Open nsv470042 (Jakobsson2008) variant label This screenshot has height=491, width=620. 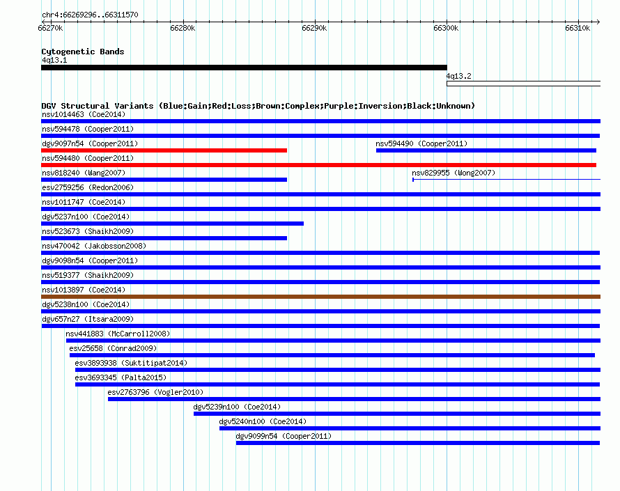pyautogui.click(x=94, y=246)
